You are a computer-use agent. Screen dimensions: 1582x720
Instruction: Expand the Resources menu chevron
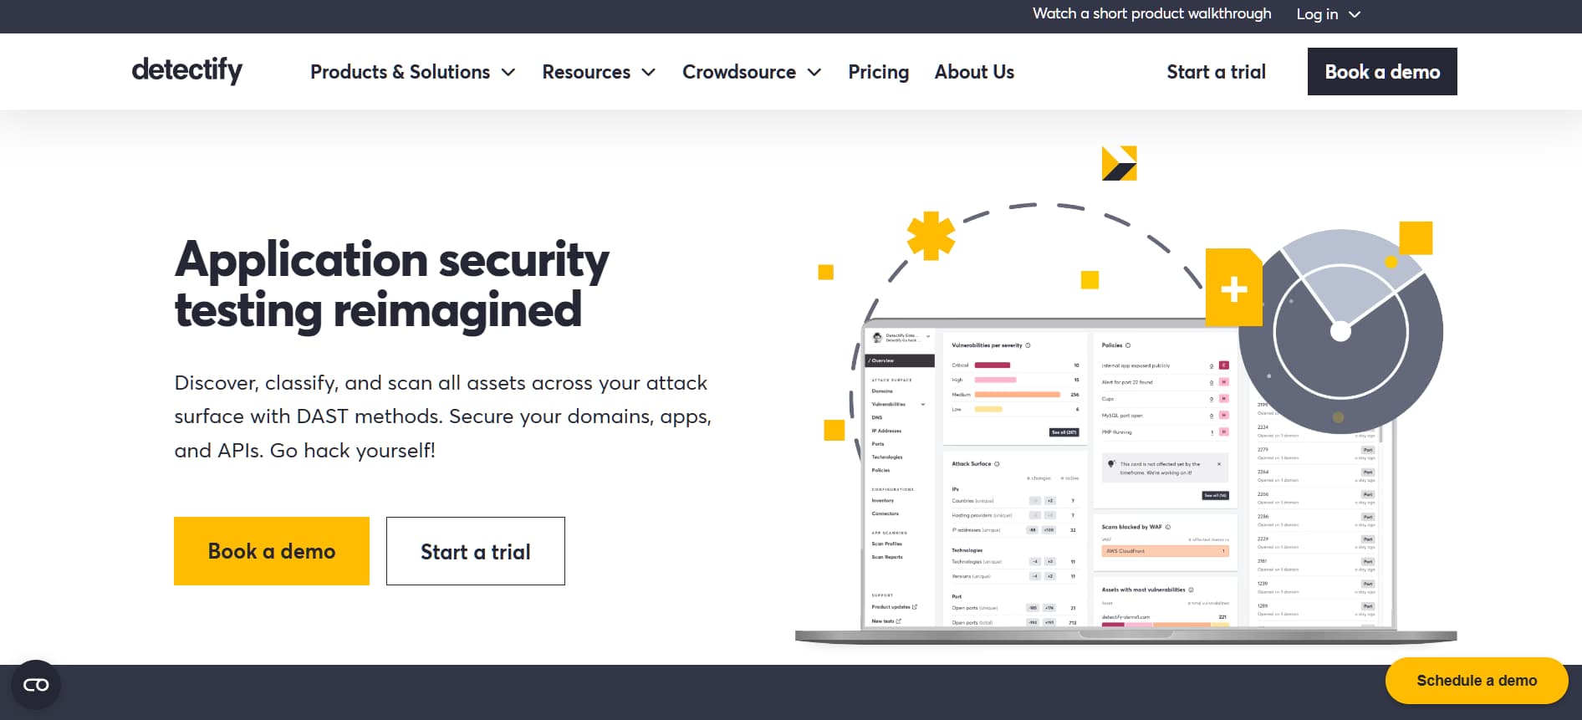pyautogui.click(x=648, y=73)
